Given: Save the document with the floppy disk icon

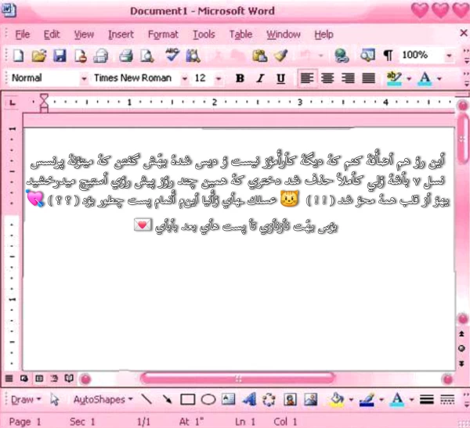Looking at the screenshot, I should [60, 56].
